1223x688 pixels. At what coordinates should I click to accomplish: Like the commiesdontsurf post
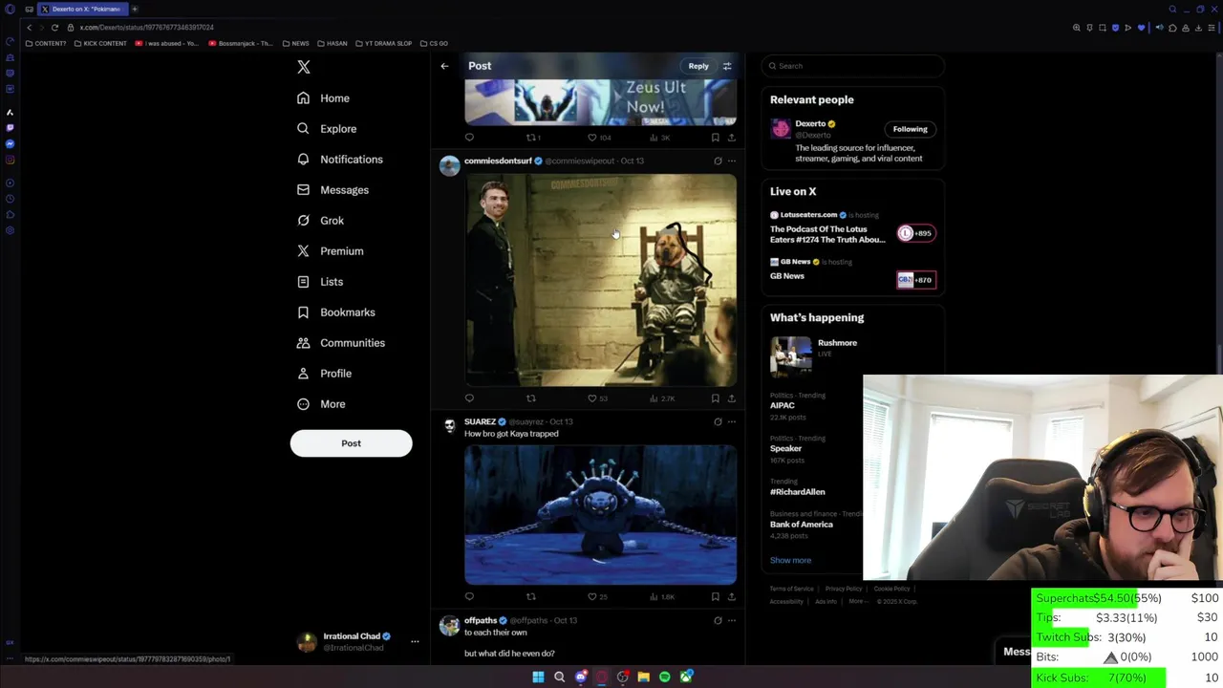pyautogui.click(x=598, y=398)
